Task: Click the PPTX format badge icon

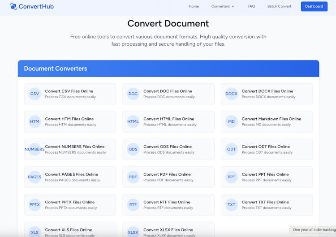Action: (x=34, y=205)
